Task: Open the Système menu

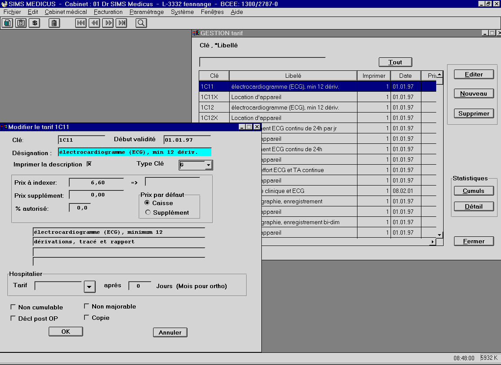Action: (x=182, y=12)
